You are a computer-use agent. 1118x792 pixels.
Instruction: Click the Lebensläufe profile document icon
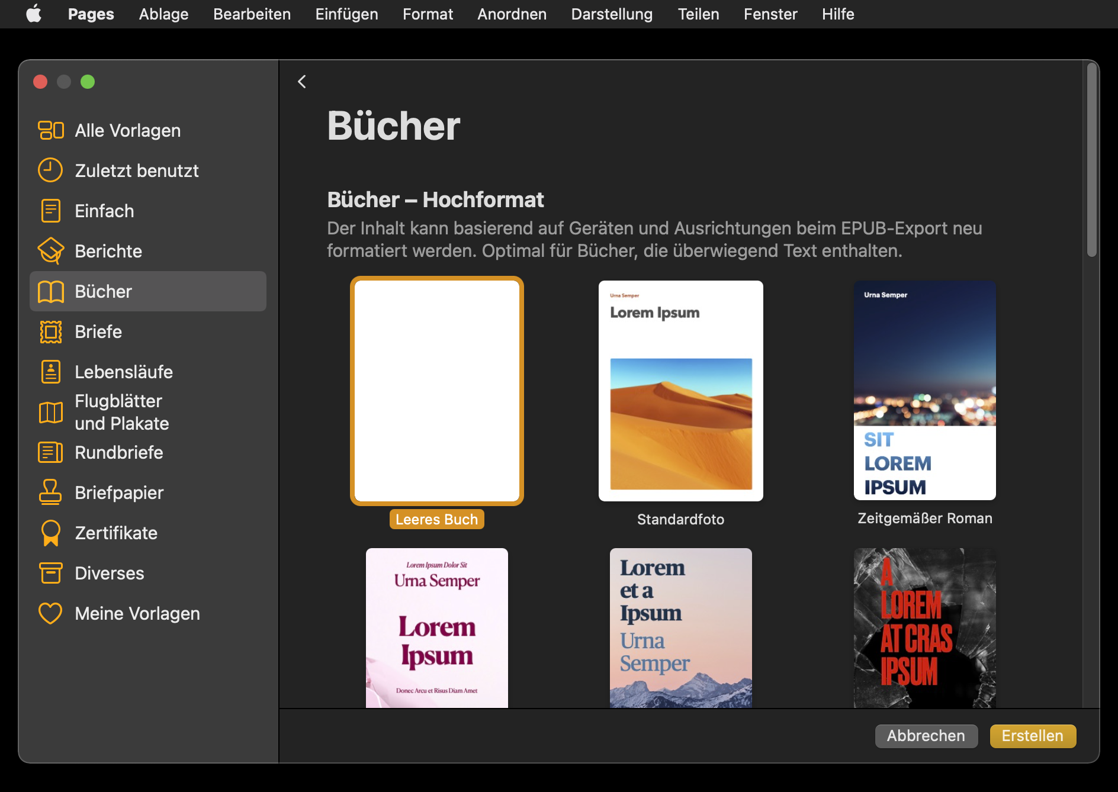pos(51,372)
